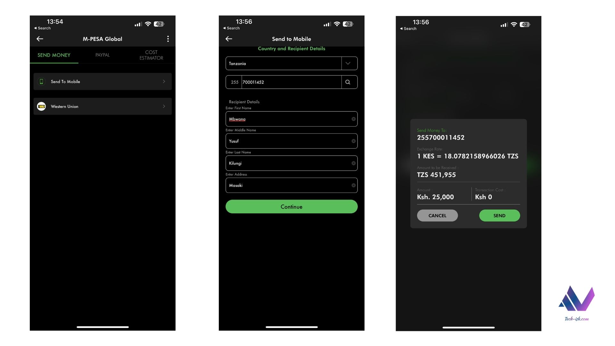Switch to PAYPAL tab
Screen dimensions: 615x346
tap(102, 55)
